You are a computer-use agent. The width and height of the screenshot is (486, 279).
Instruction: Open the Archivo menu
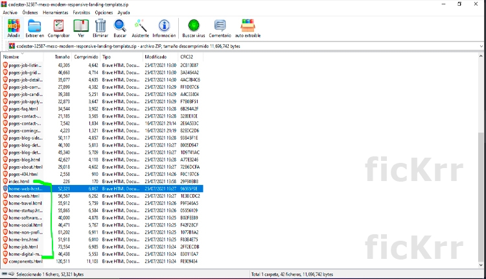[x=10, y=12]
